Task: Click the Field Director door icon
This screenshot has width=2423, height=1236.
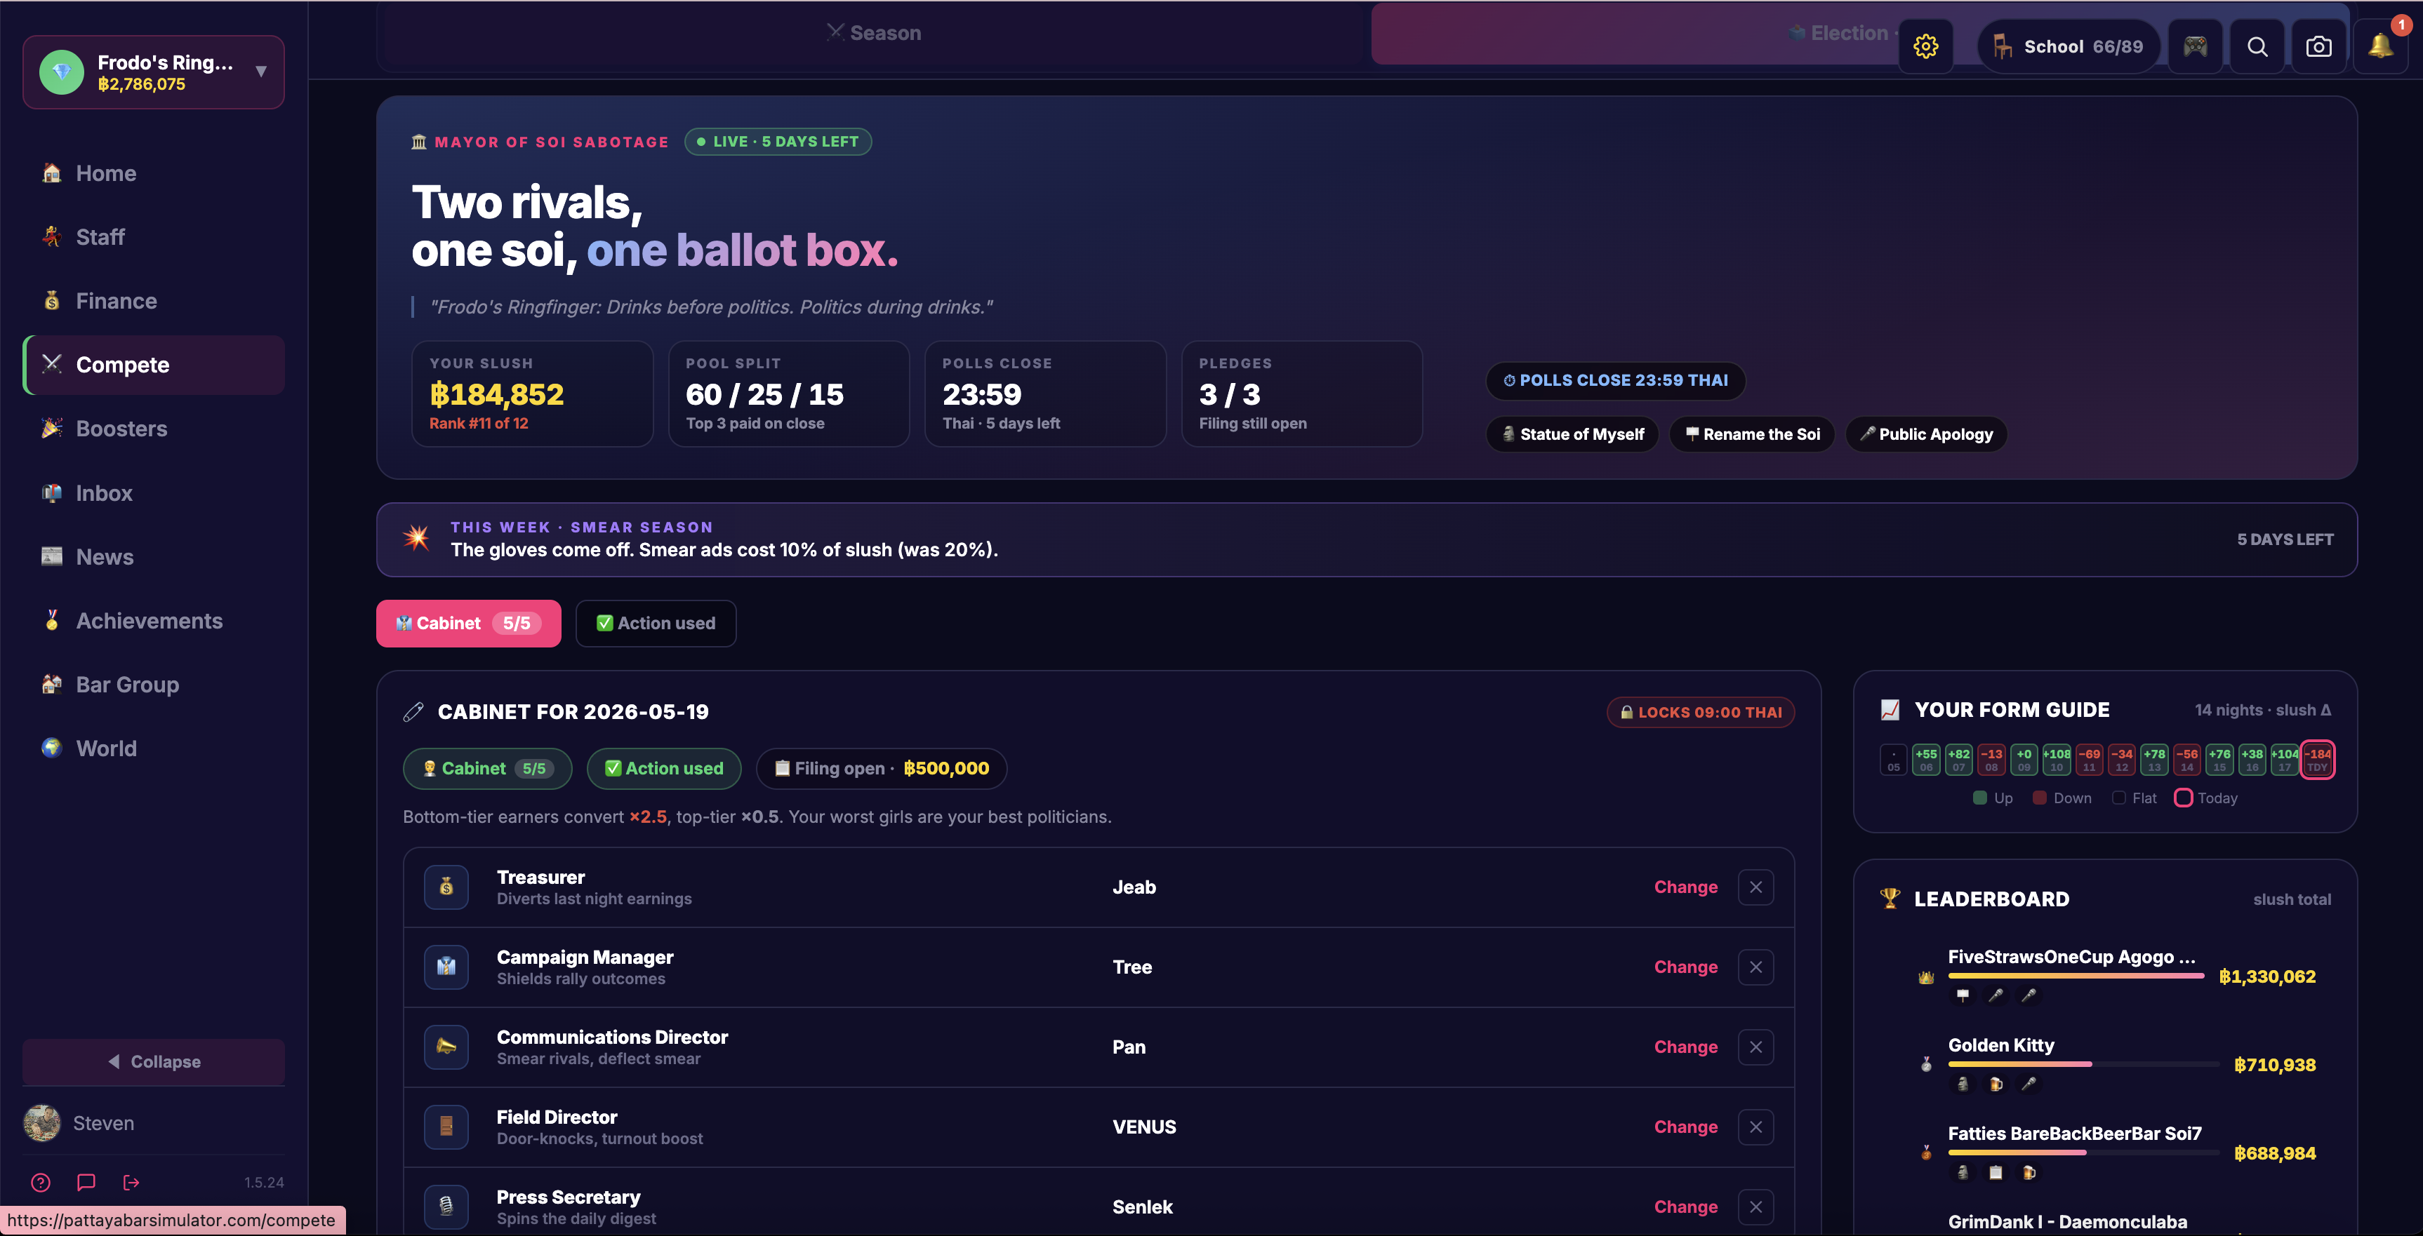Action: click(447, 1127)
